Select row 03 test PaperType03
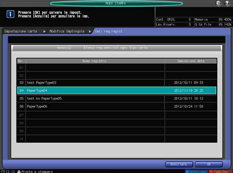 pyautogui.click(x=117, y=83)
